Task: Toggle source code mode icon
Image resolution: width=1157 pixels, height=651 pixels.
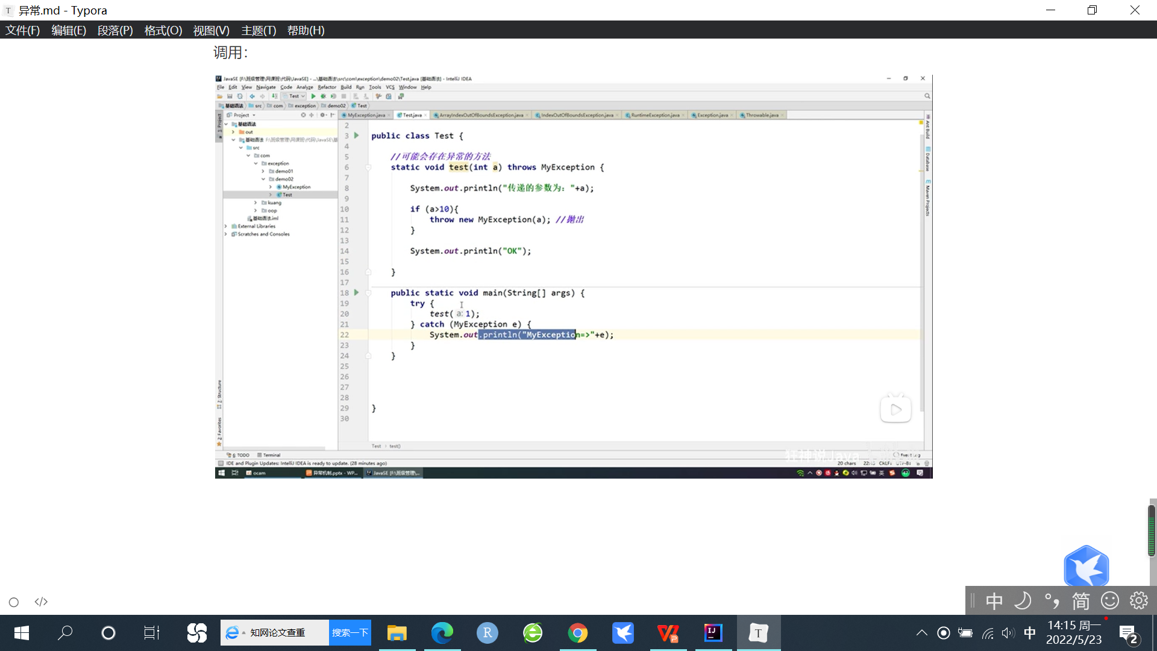Action: (41, 602)
